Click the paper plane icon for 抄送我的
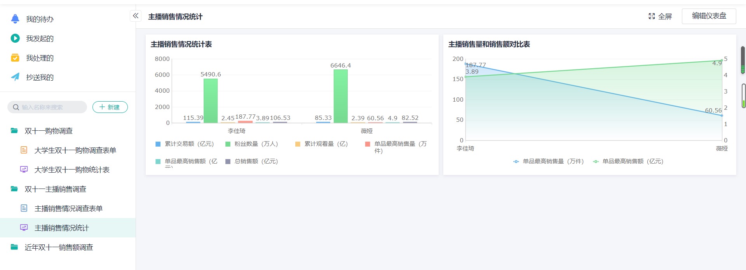746x270 pixels. pos(15,77)
